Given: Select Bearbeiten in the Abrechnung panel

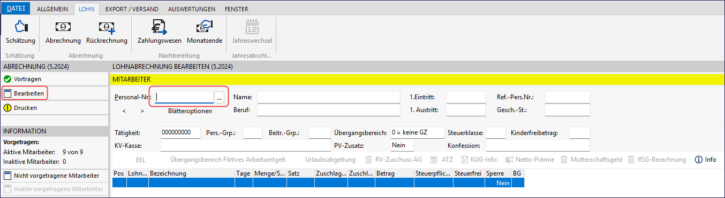Looking at the screenshot, I should click(24, 93).
